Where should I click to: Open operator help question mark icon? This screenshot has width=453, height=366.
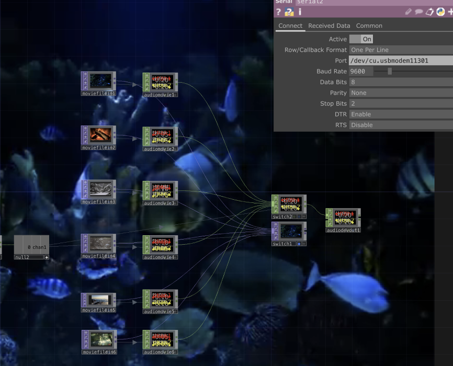pos(279,12)
